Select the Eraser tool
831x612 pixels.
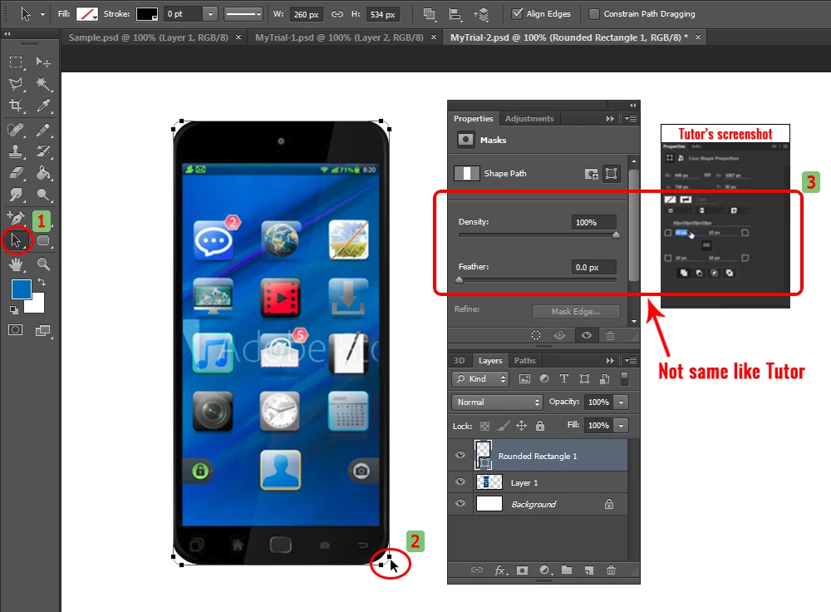(x=16, y=174)
